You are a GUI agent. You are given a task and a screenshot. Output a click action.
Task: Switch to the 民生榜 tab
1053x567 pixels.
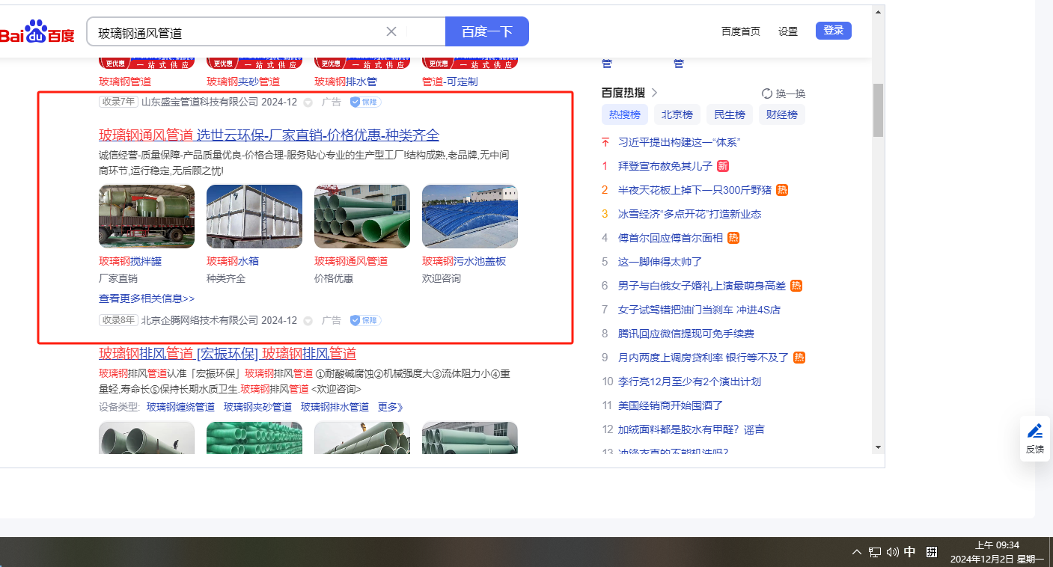730,114
